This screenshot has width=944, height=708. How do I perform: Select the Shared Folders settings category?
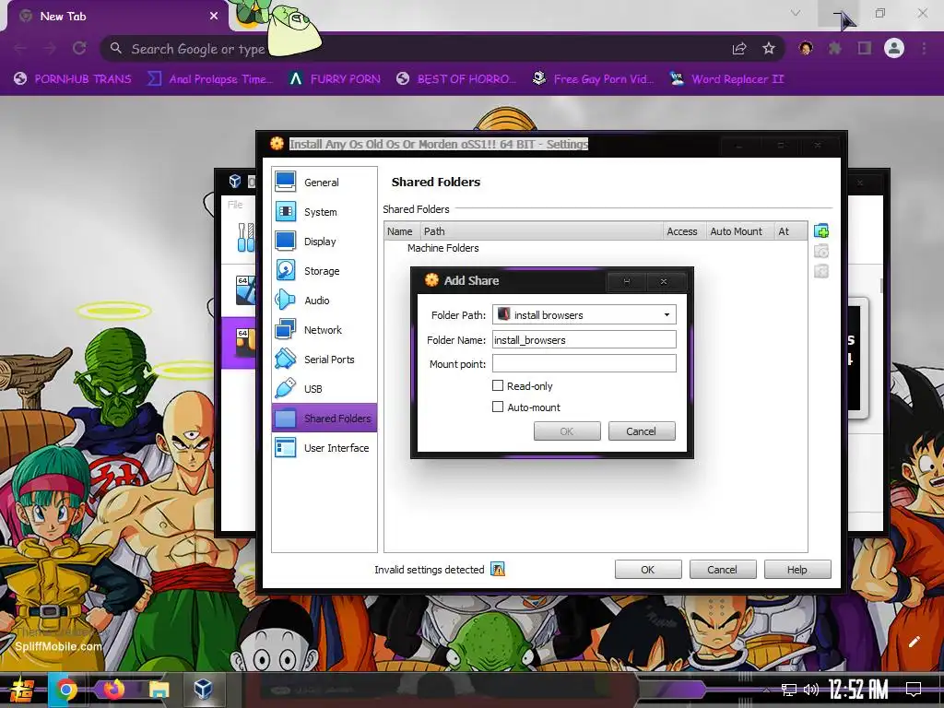click(x=324, y=418)
